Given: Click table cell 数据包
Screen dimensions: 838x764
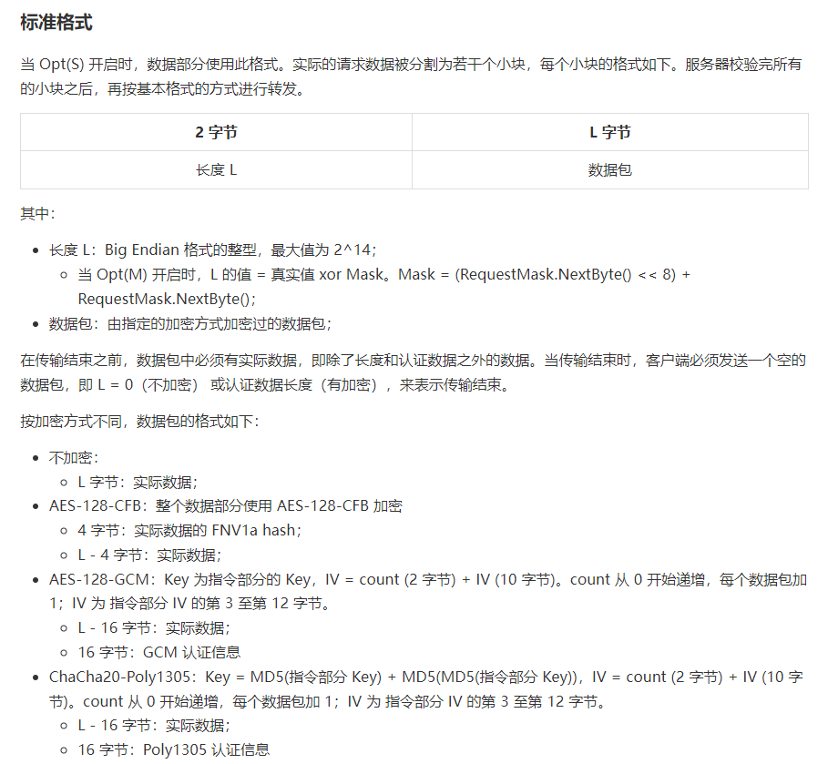Looking at the screenshot, I should coord(609,170).
